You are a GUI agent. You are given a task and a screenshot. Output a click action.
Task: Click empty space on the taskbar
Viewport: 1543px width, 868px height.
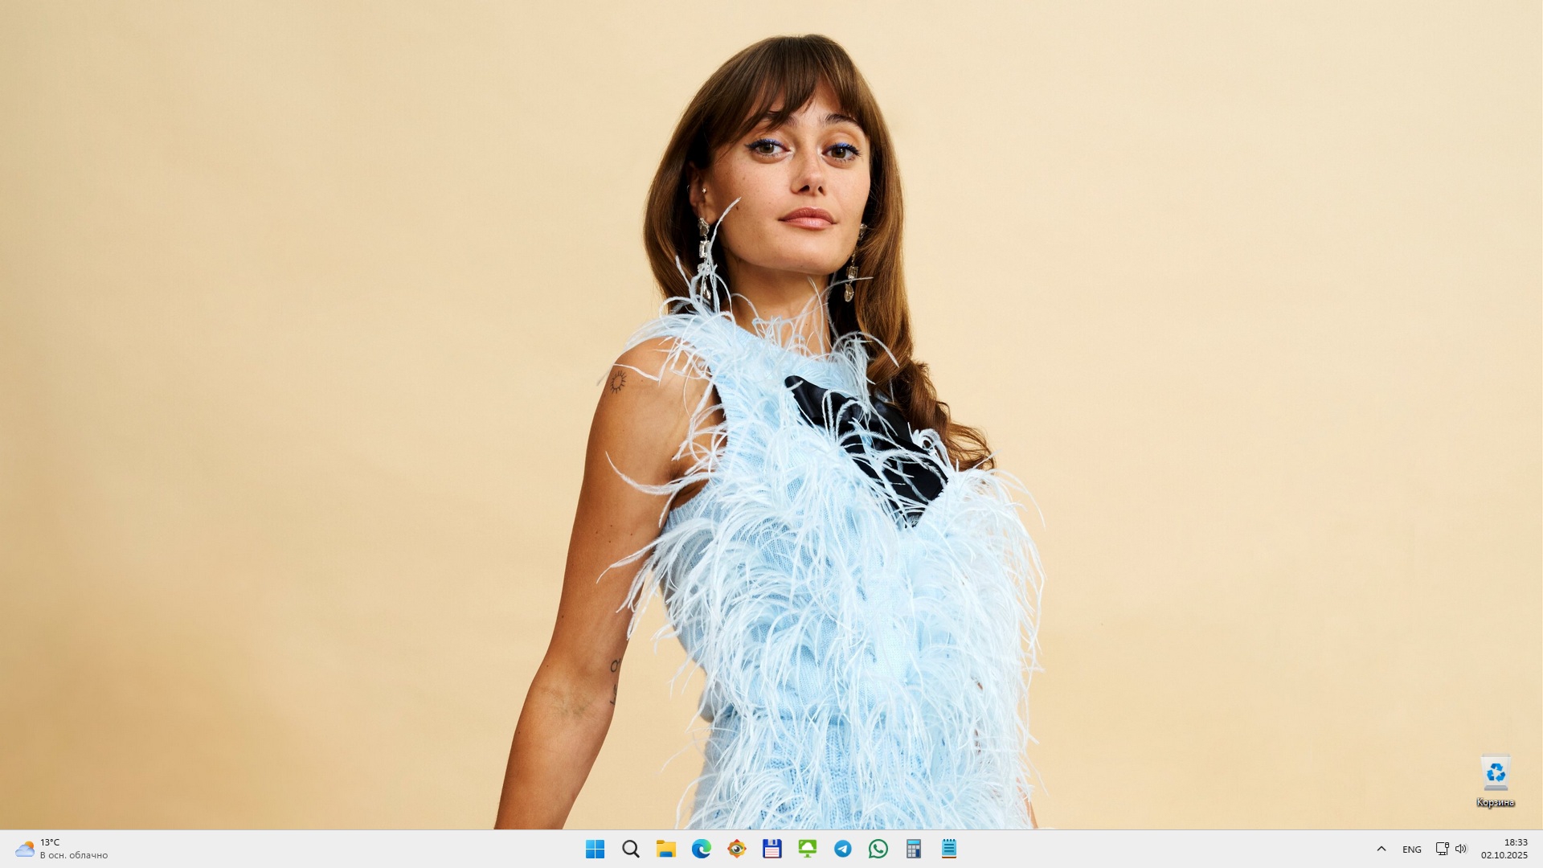tap(362, 849)
